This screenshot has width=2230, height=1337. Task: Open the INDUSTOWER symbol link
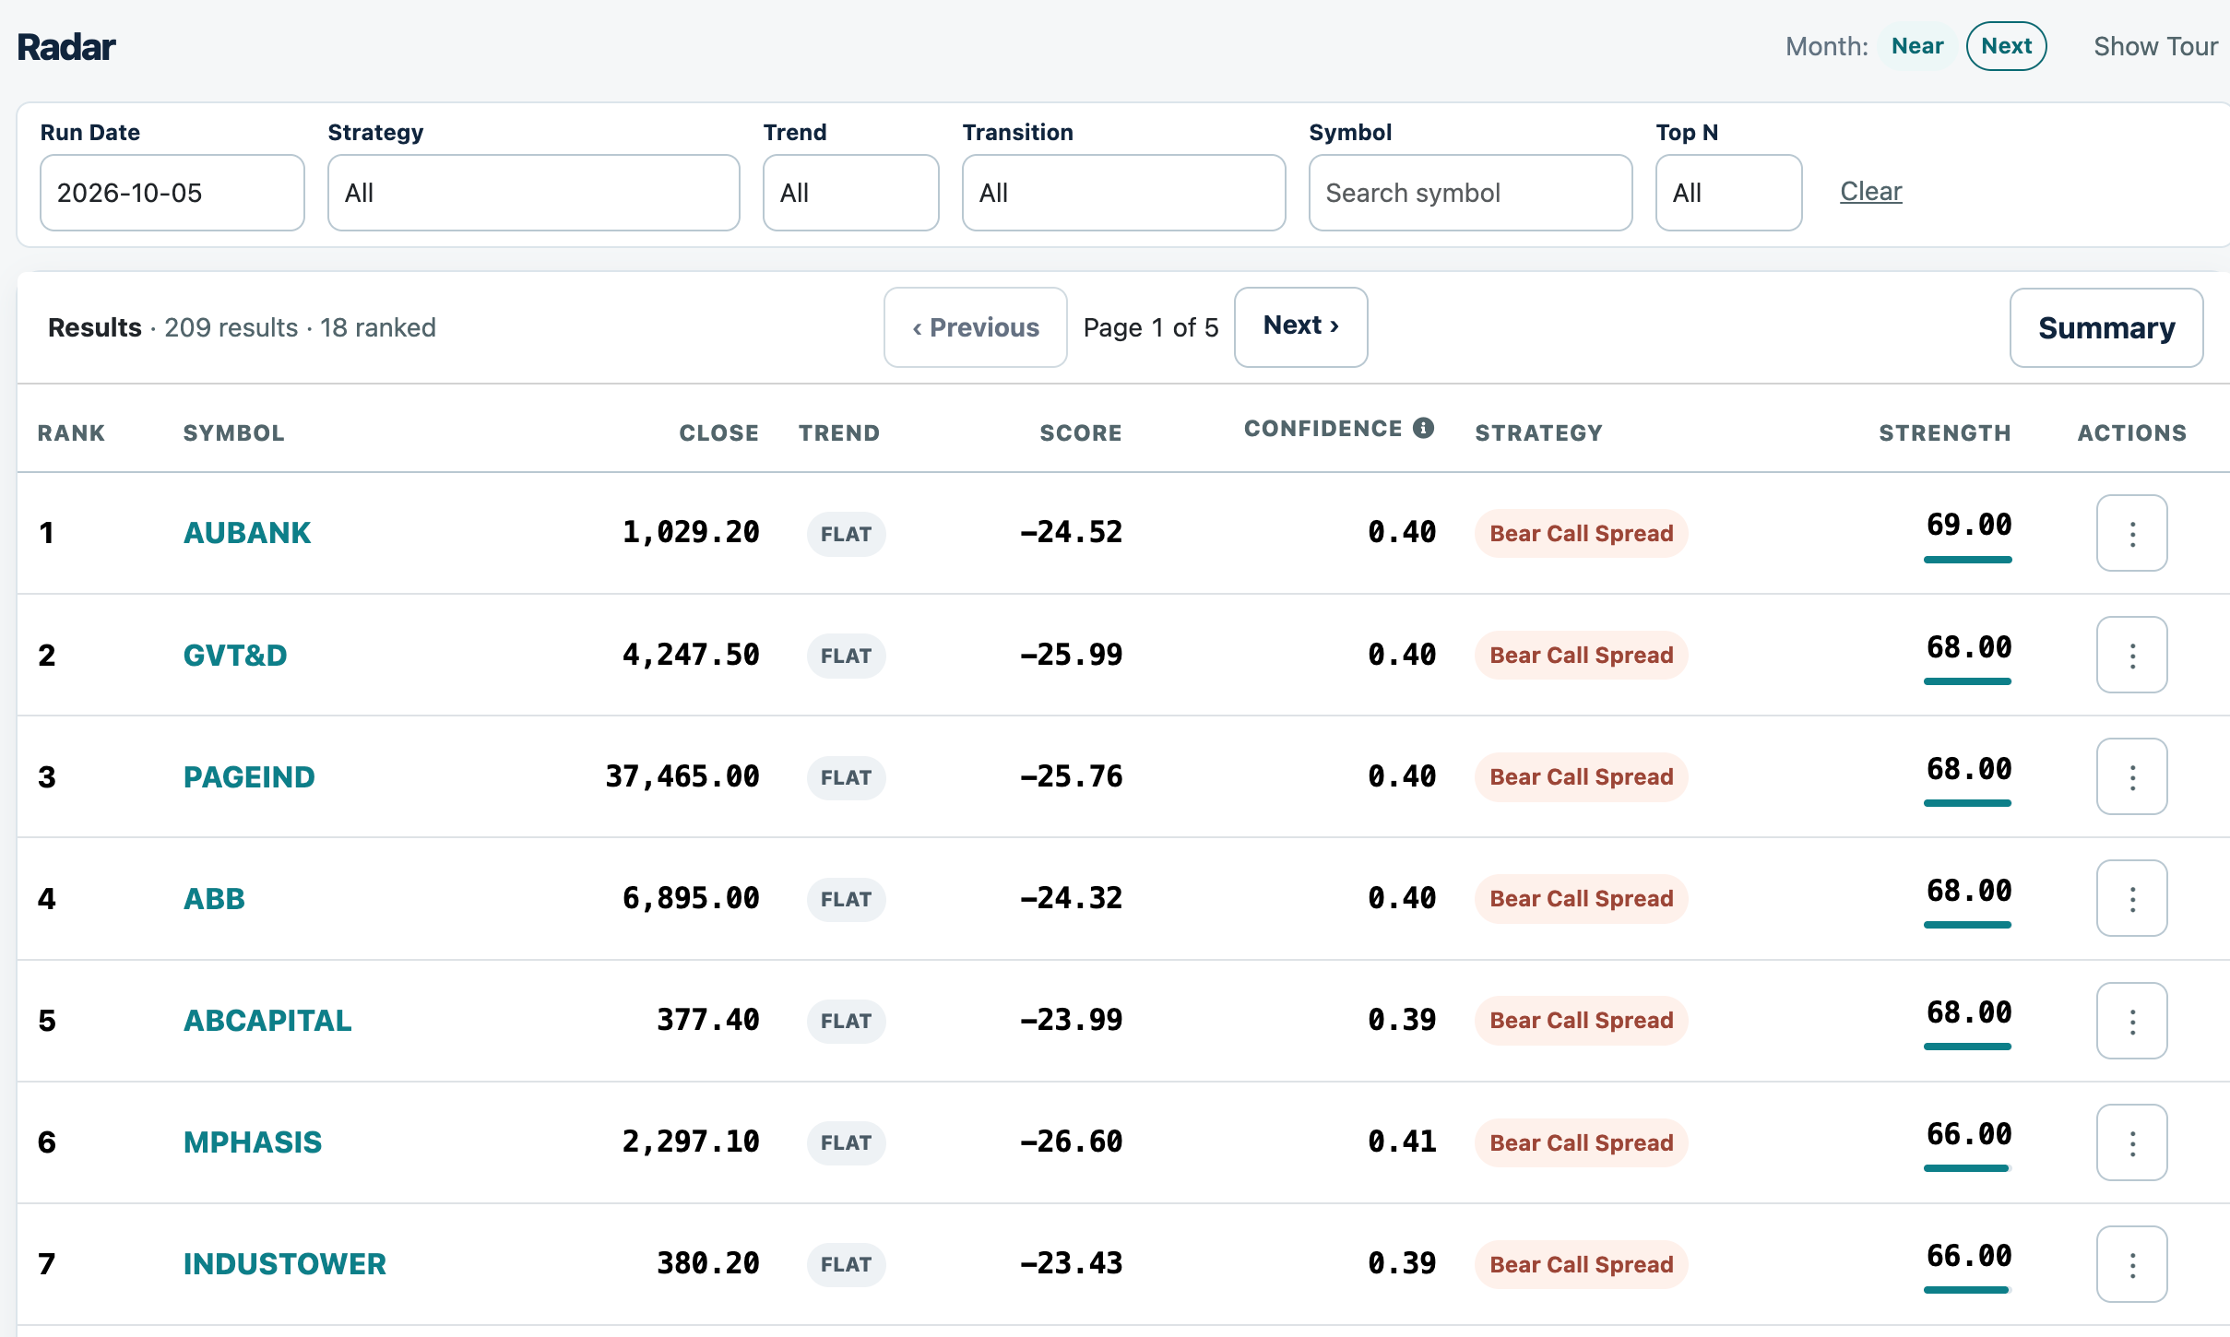[285, 1264]
